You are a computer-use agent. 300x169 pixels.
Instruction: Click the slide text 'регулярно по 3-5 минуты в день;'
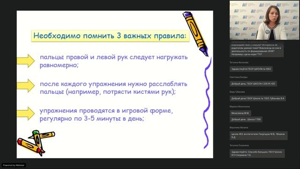click(92, 119)
